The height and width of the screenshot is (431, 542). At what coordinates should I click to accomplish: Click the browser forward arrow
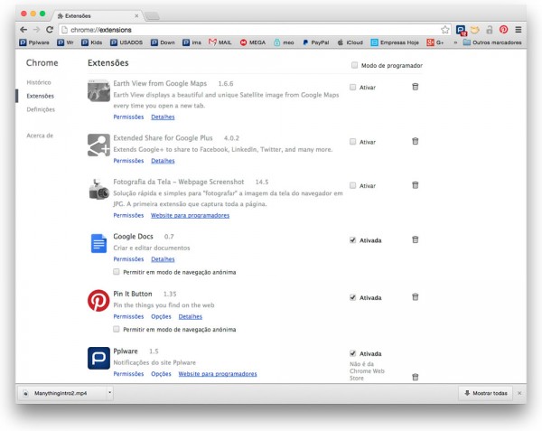[x=37, y=30]
